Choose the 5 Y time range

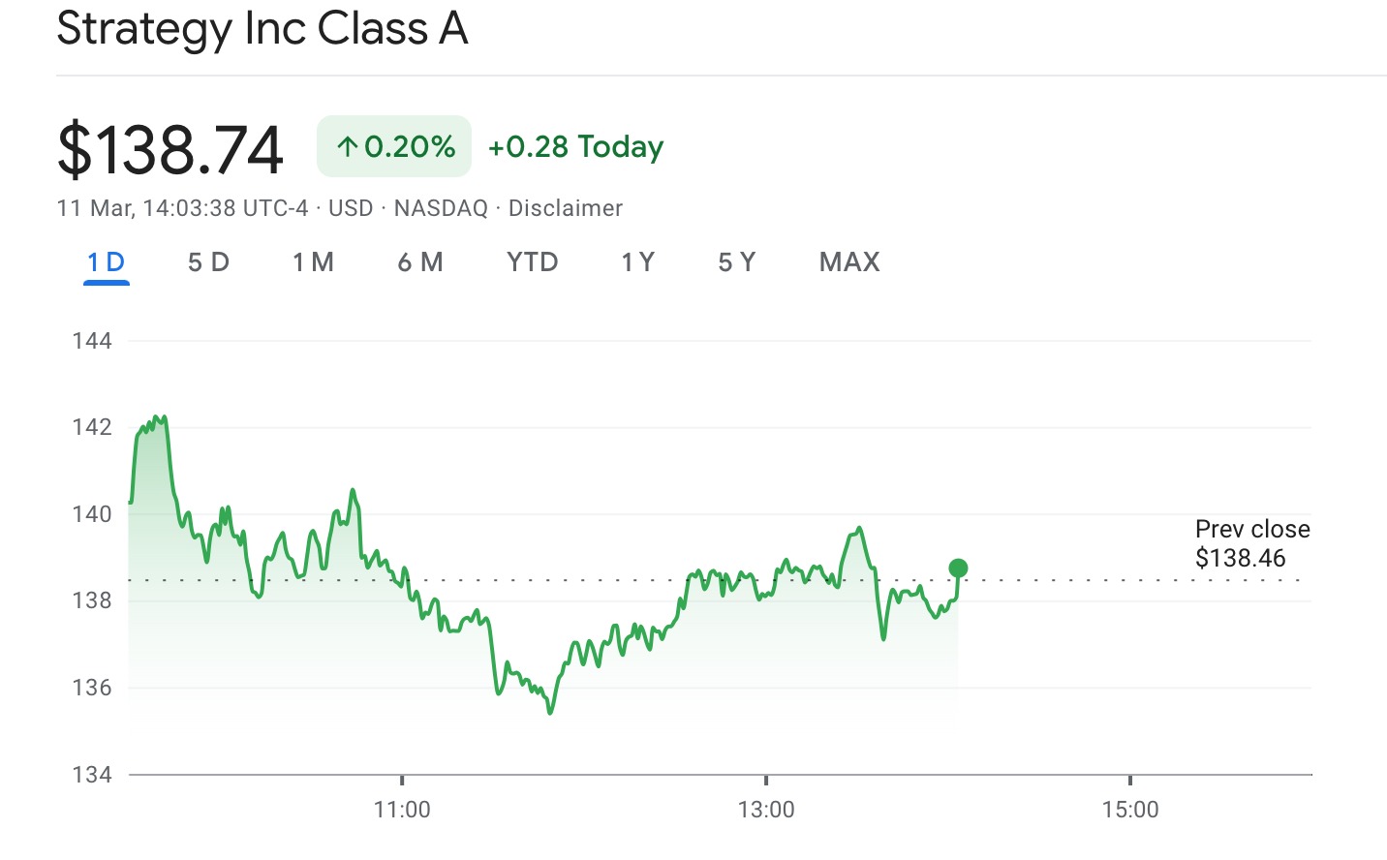736,262
